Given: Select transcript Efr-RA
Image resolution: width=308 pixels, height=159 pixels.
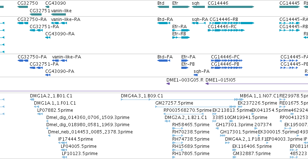Looking at the screenshot, I should click(x=181, y=30).
